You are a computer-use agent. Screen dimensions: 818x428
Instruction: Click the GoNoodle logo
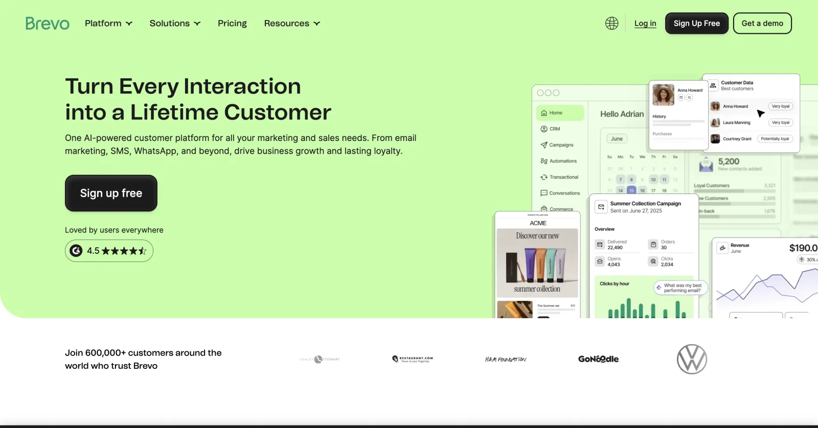(x=599, y=359)
